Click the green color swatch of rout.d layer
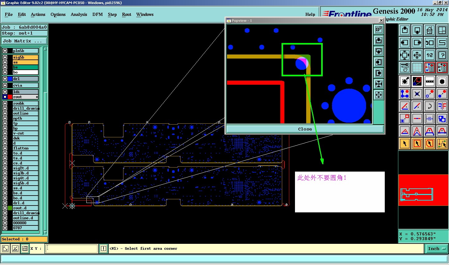449x265 pixels. point(10,208)
